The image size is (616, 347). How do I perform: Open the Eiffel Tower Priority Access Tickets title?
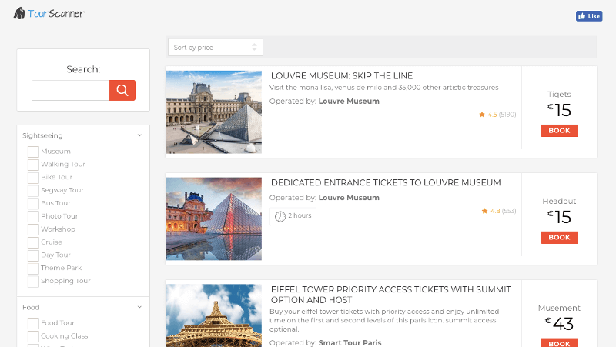[x=391, y=295]
